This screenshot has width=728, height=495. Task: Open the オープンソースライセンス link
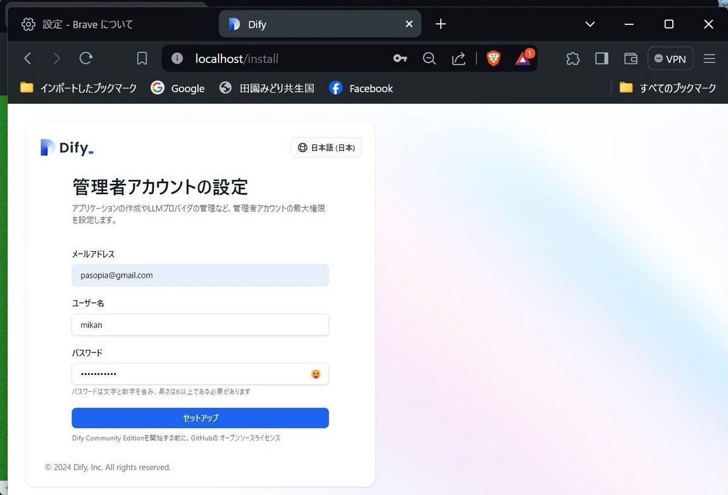point(250,438)
